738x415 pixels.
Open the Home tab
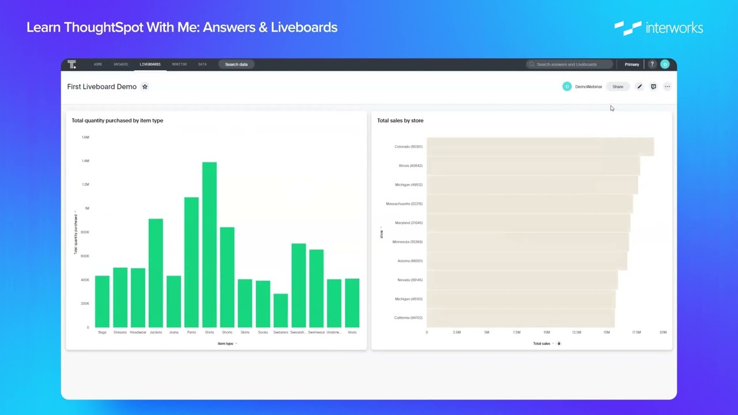point(98,65)
